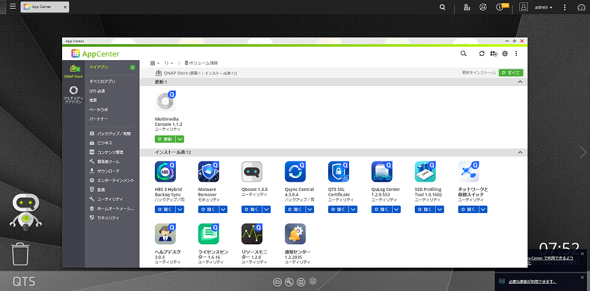This screenshot has height=291, width=590.
Task: Open the Qboost robot widget on desktop
Action: [x=26, y=212]
